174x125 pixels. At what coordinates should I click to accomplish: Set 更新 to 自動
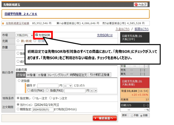coord(141,116)
